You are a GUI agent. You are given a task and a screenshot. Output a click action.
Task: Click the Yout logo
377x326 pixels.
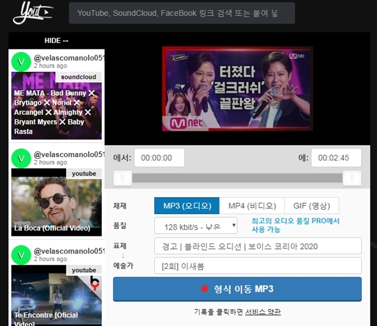[33, 12]
